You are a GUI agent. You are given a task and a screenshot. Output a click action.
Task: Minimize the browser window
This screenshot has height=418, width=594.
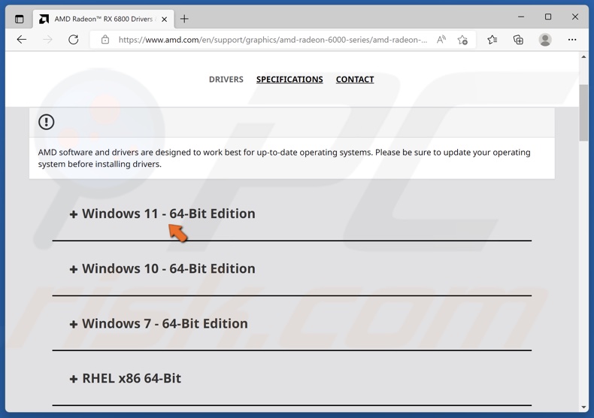point(521,17)
